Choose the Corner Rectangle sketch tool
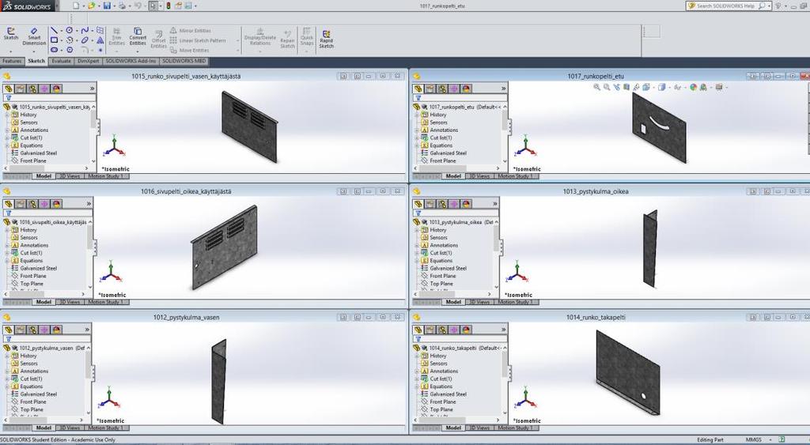 pos(55,40)
